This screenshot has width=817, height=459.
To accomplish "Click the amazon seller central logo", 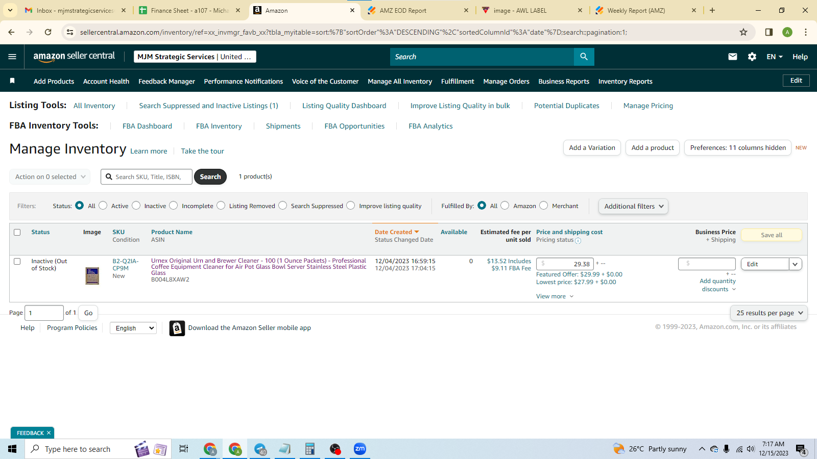I will (x=74, y=57).
